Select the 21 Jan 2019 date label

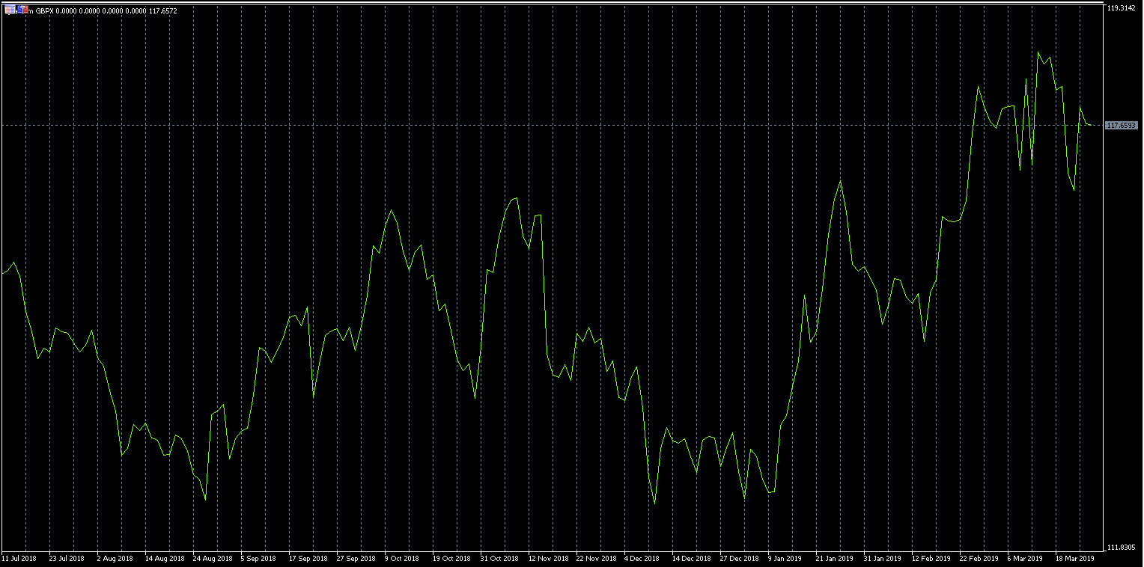[x=834, y=559]
